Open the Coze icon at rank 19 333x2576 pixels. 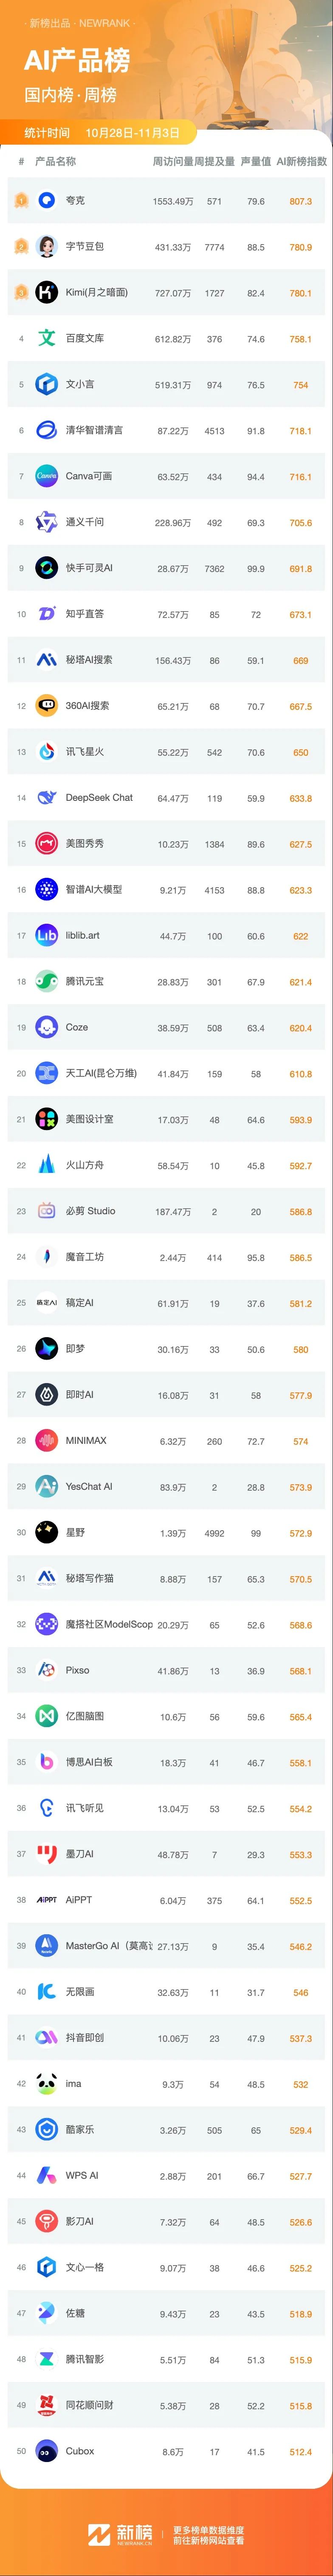[46, 1027]
